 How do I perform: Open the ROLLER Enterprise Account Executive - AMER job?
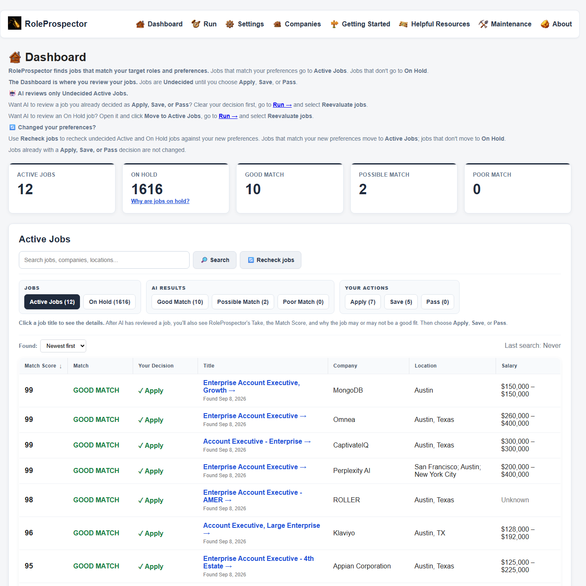[x=253, y=496]
